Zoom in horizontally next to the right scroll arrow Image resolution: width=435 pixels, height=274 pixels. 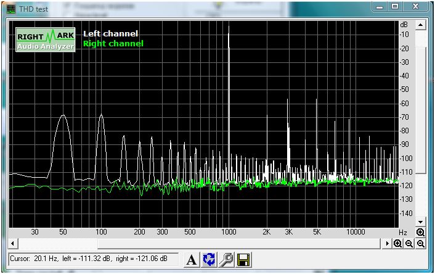(x=398, y=244)
